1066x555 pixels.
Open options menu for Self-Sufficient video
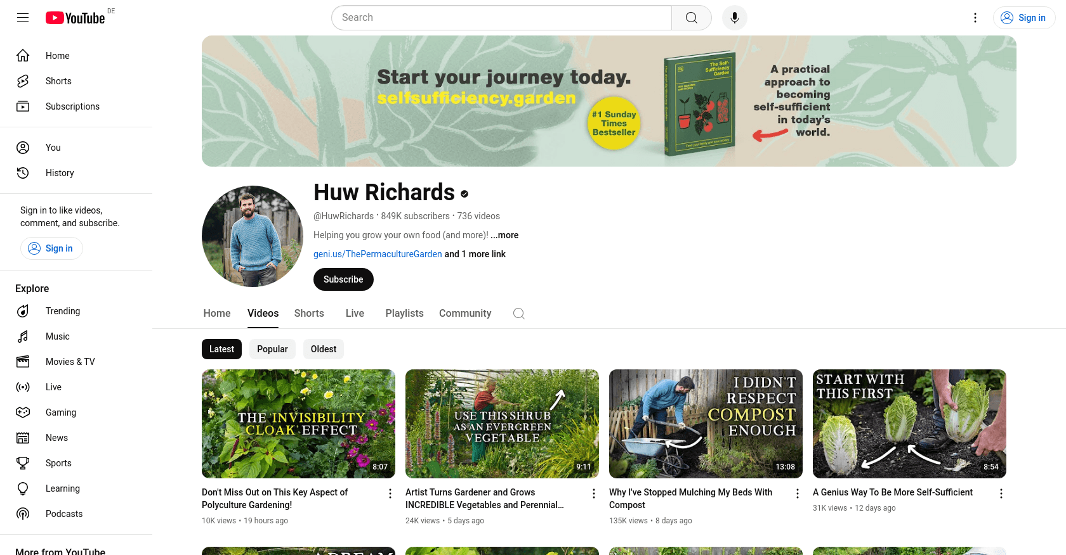tap(1001, 494)
